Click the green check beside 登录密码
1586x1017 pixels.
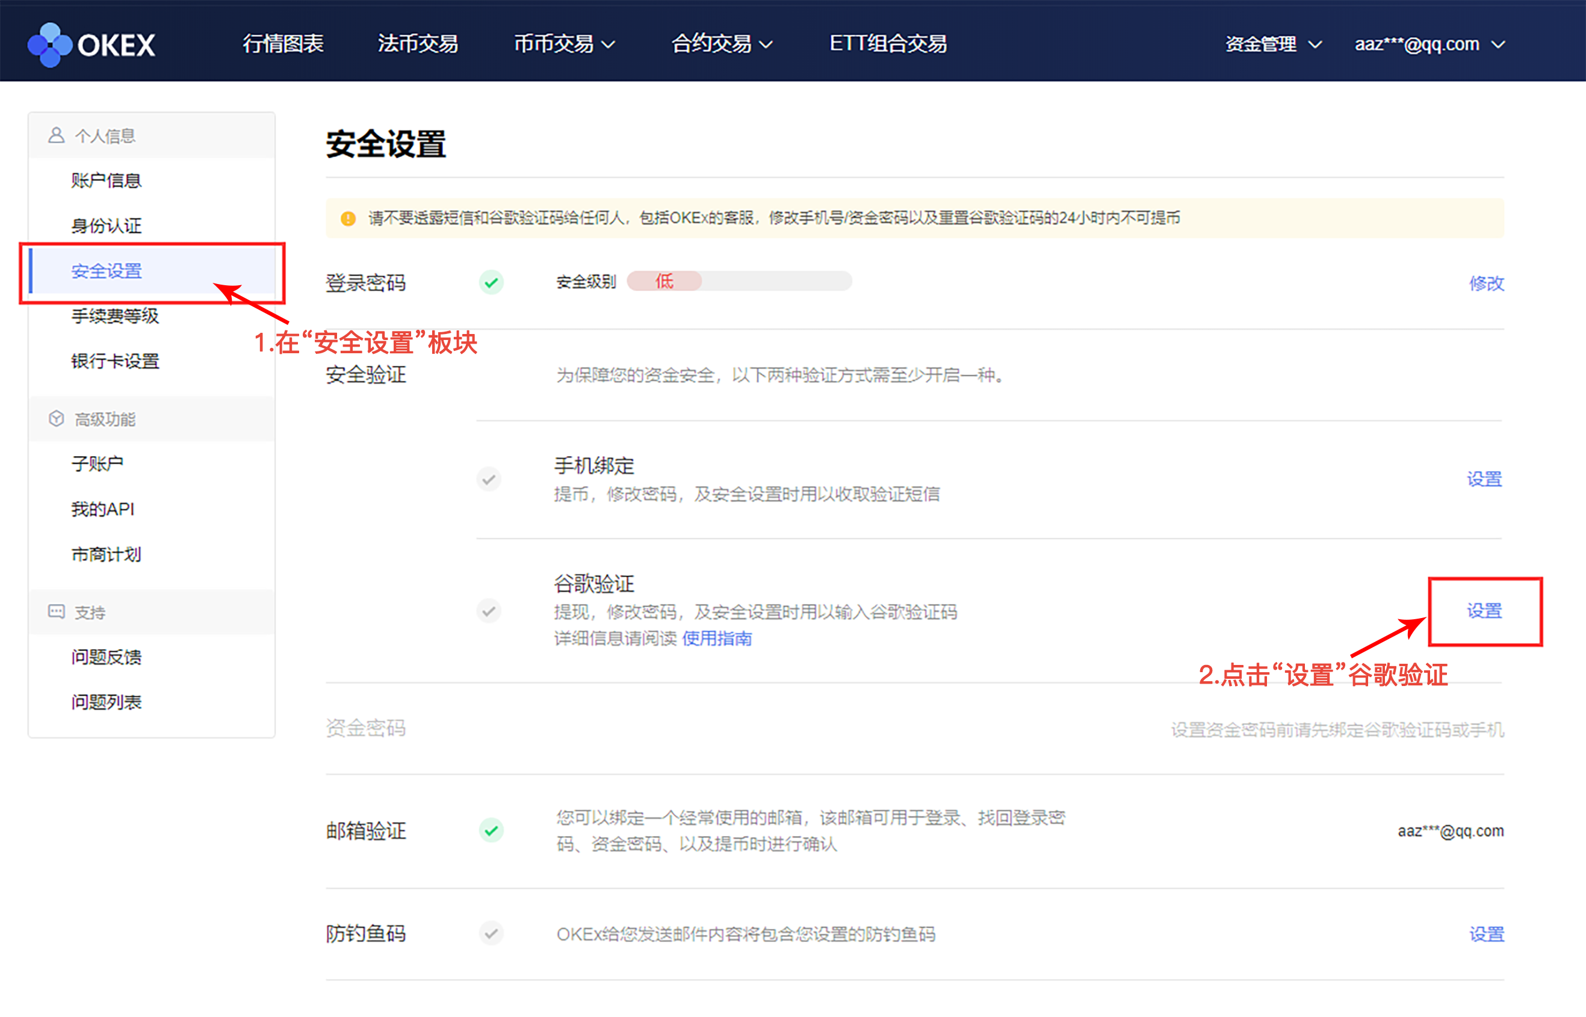point(492,283)
